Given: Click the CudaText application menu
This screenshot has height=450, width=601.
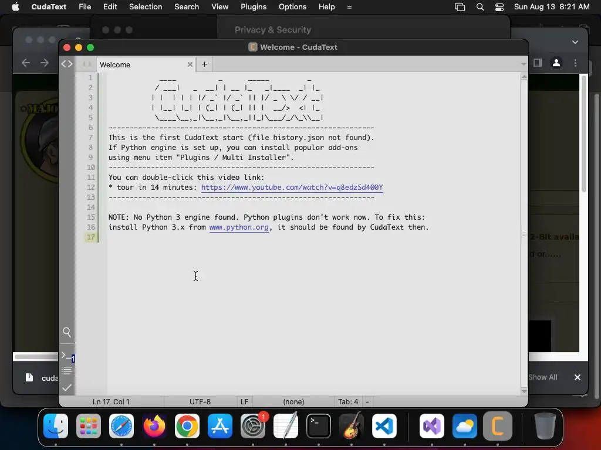Looking at the screenshot, I should (x=49, y=7).
